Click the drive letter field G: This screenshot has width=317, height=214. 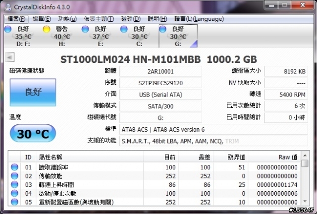point(160,117)
